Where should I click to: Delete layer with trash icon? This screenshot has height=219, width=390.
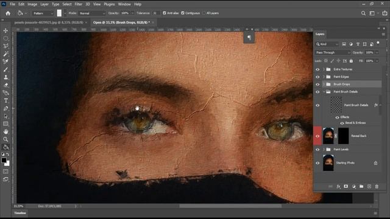click(377, 187)
